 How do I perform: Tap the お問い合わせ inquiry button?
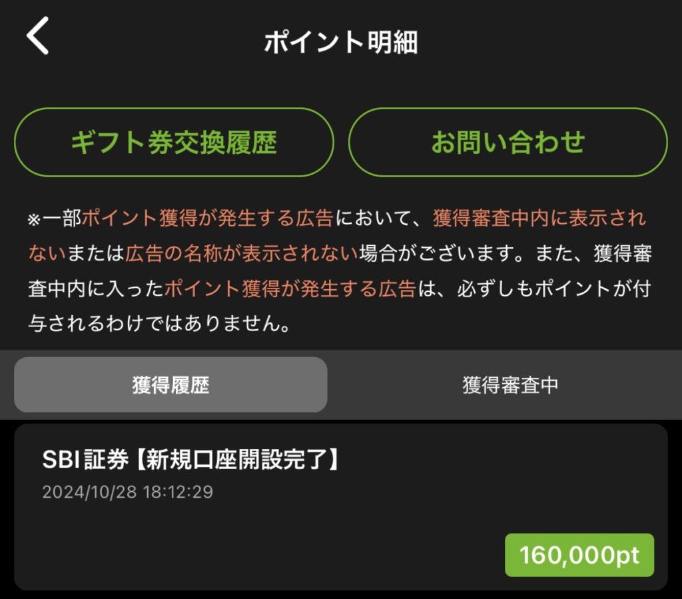[x=508, y=143]
